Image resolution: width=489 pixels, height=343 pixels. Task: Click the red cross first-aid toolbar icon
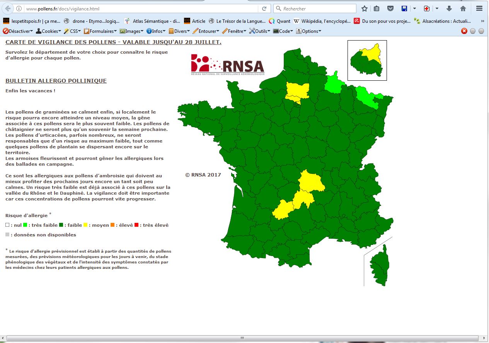[x=427, y=8]
